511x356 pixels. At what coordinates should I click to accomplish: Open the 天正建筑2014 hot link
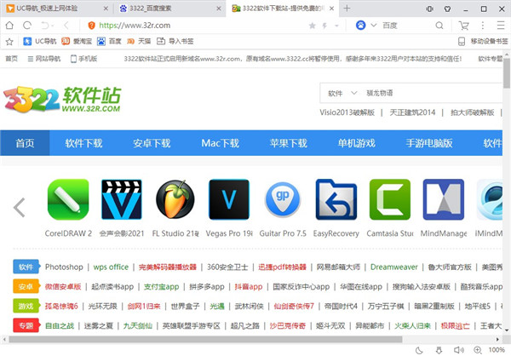coord(412,112)
